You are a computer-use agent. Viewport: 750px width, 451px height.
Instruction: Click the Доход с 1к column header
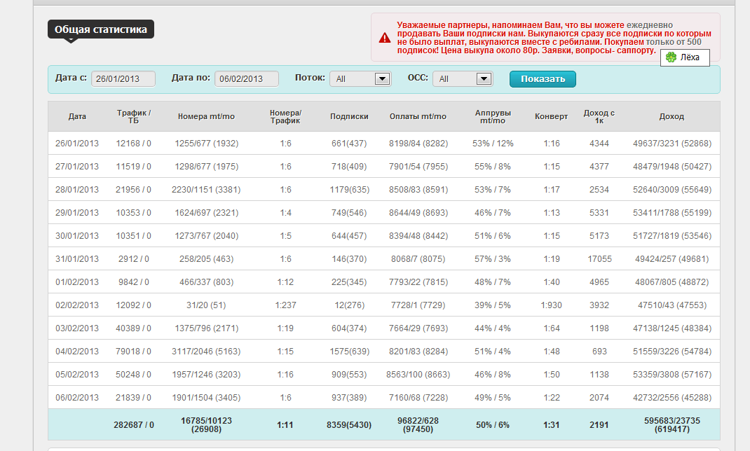pos(599,116)
